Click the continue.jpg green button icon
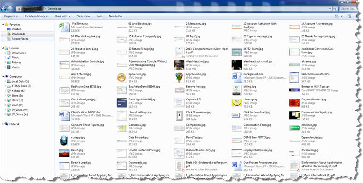This screenshot has height=183, width=363. (294, 128)
